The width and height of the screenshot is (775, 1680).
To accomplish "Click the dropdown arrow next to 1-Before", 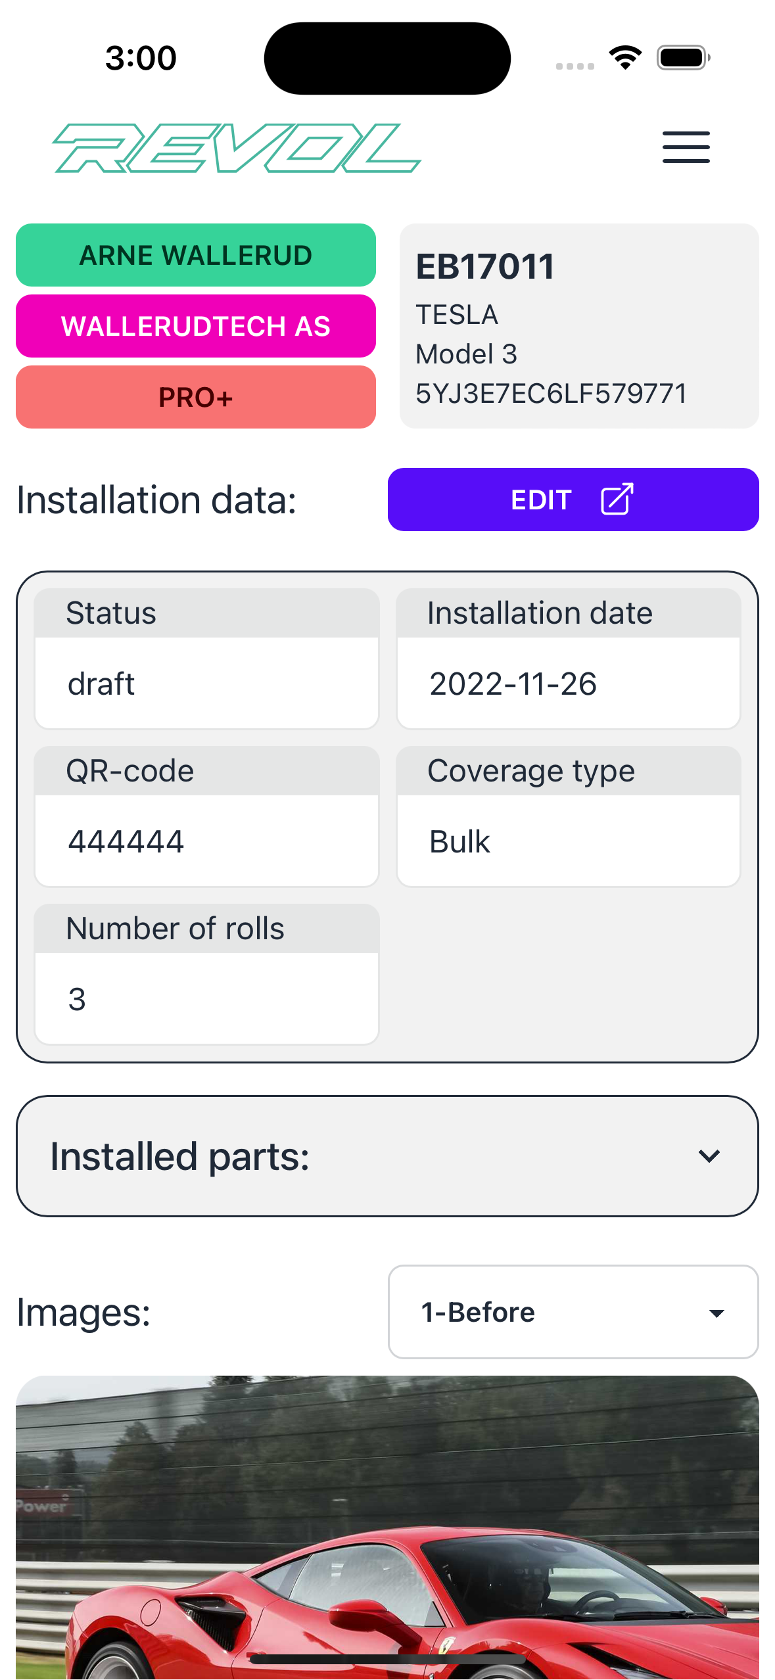I will [716, 1313].
